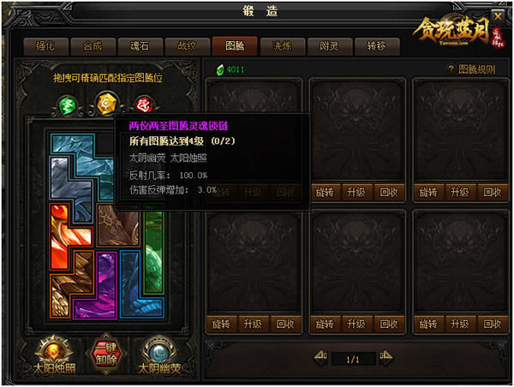The width and height of the screenshot is (514, 387).
Task: Click 回收 on bottom-left totem slot
Action: click(285, 324)
